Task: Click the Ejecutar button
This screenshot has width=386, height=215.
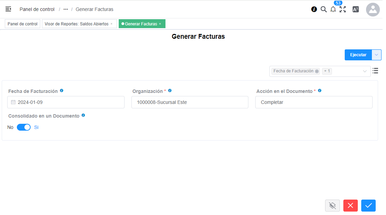Action: [358, 55]
